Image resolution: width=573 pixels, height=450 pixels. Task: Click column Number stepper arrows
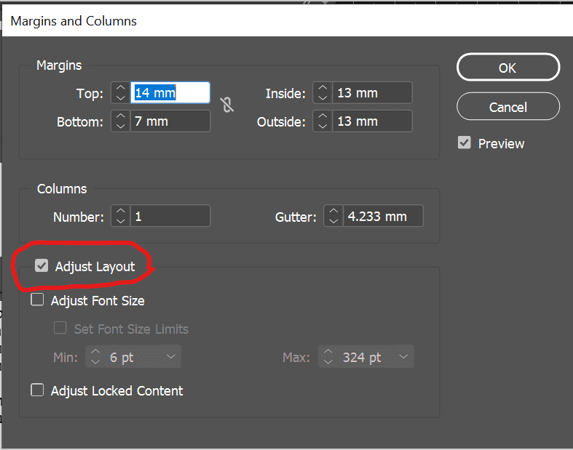point(120,216)
